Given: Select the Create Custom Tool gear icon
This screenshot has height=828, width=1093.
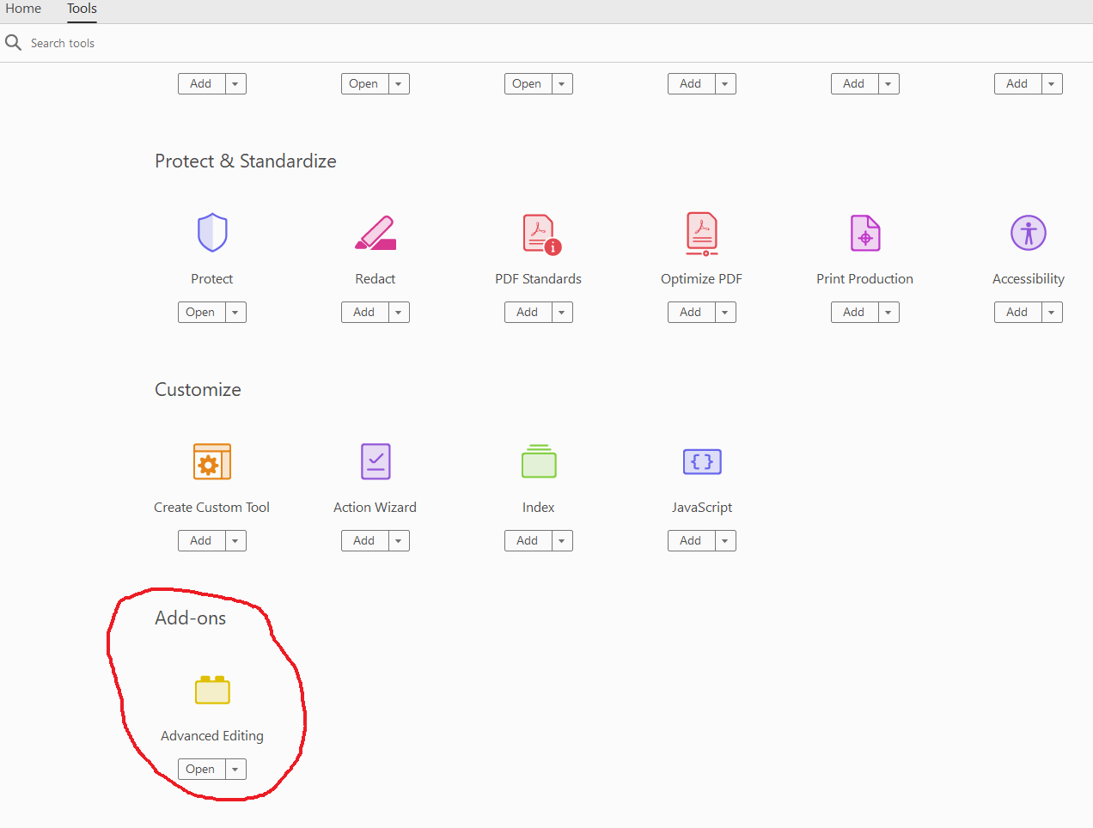Looking at the screenshot, I should click(x=212, y=461).
